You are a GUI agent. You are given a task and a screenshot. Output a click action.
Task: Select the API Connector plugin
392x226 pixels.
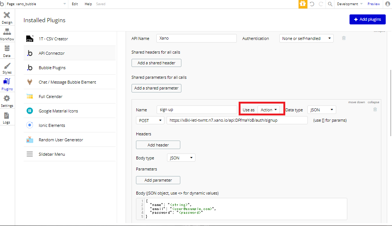pos(70,53)
